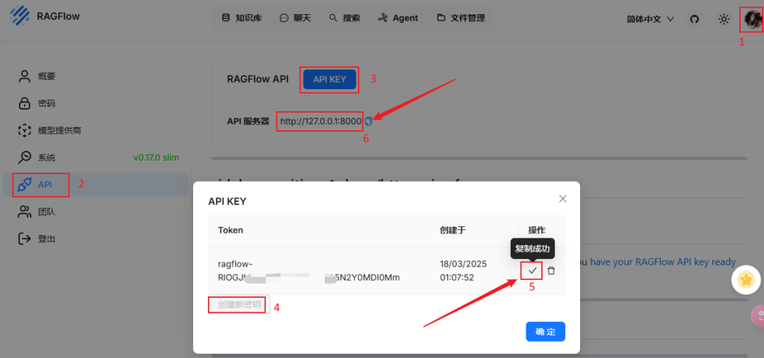Open the 知识库 tab

242,18
